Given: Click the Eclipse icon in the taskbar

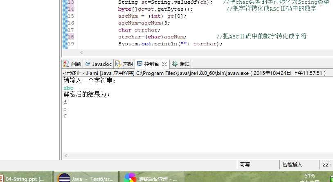Looking at the screenshot, I should tap(64, 179).
